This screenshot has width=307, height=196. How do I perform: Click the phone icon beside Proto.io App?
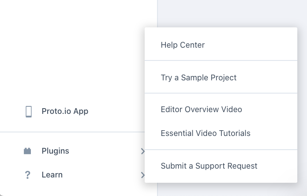(29, 112)
